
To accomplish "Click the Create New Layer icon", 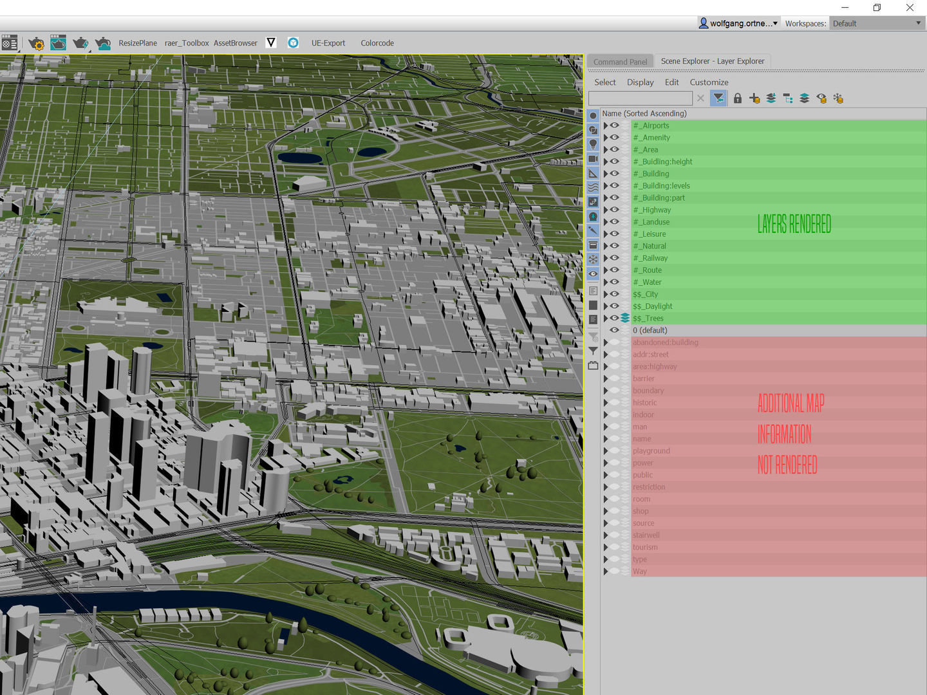I will click(x=754, y=98).
